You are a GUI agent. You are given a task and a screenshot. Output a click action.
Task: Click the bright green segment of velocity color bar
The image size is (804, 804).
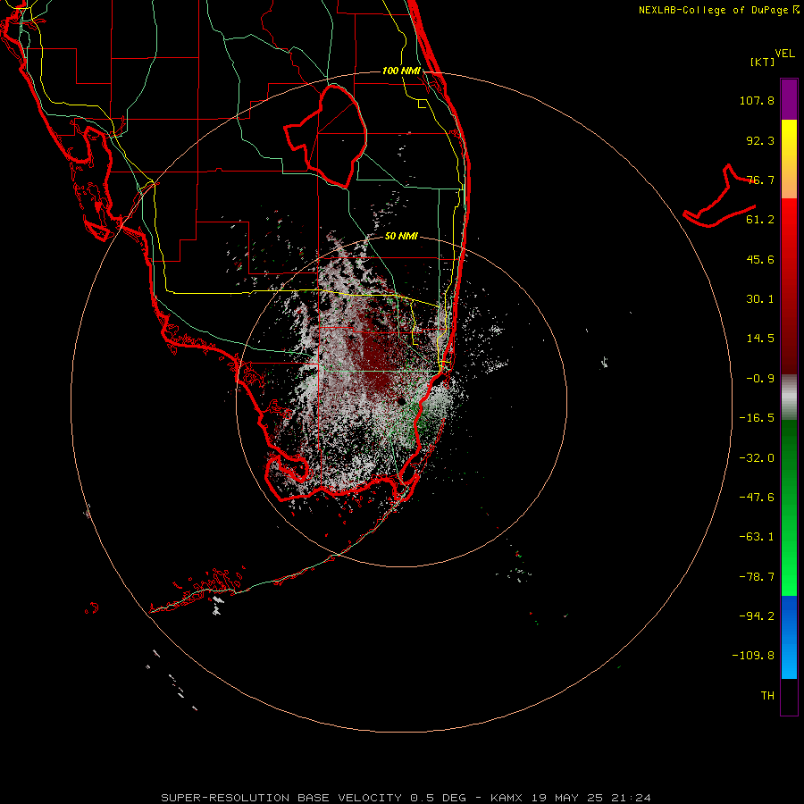789,507
